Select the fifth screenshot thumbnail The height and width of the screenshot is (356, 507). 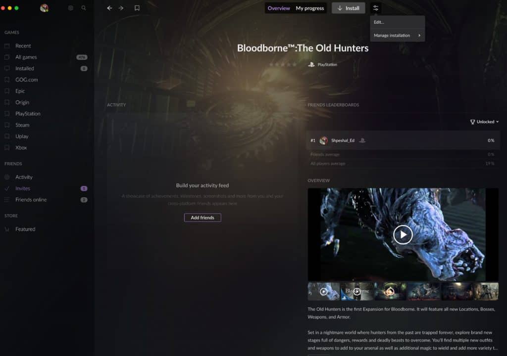point(457,291)
